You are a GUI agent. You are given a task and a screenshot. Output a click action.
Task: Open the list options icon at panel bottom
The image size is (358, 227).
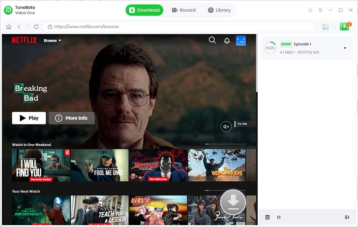pos(346,217)
